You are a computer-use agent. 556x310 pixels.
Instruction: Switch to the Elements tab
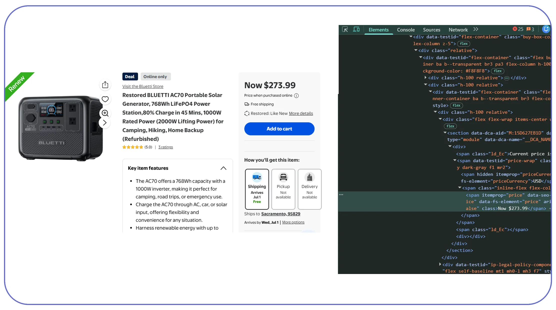coord(378,30)
